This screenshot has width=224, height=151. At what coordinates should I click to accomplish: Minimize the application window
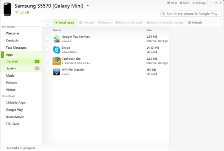[x=211, y=3]
